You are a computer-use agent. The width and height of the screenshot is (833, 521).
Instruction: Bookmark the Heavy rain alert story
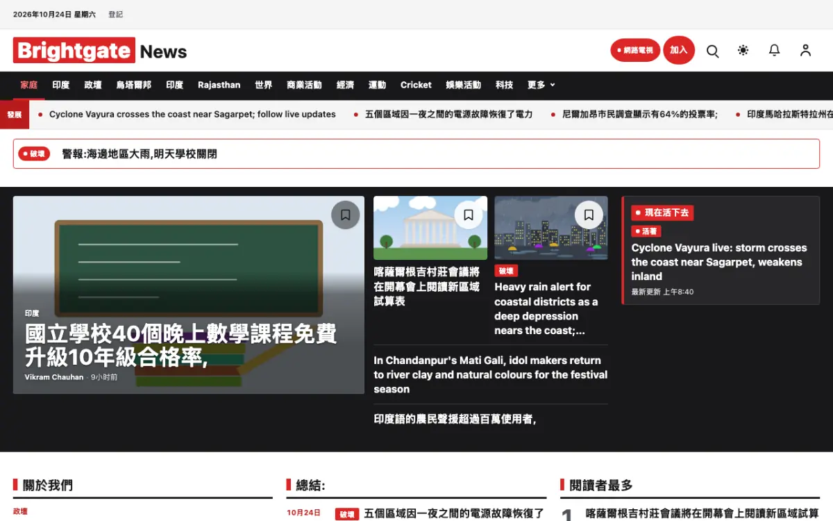coord(589,215)
